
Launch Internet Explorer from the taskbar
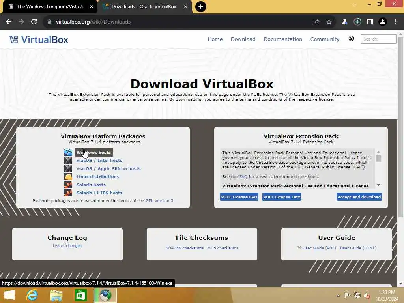[x=32, y=295]
